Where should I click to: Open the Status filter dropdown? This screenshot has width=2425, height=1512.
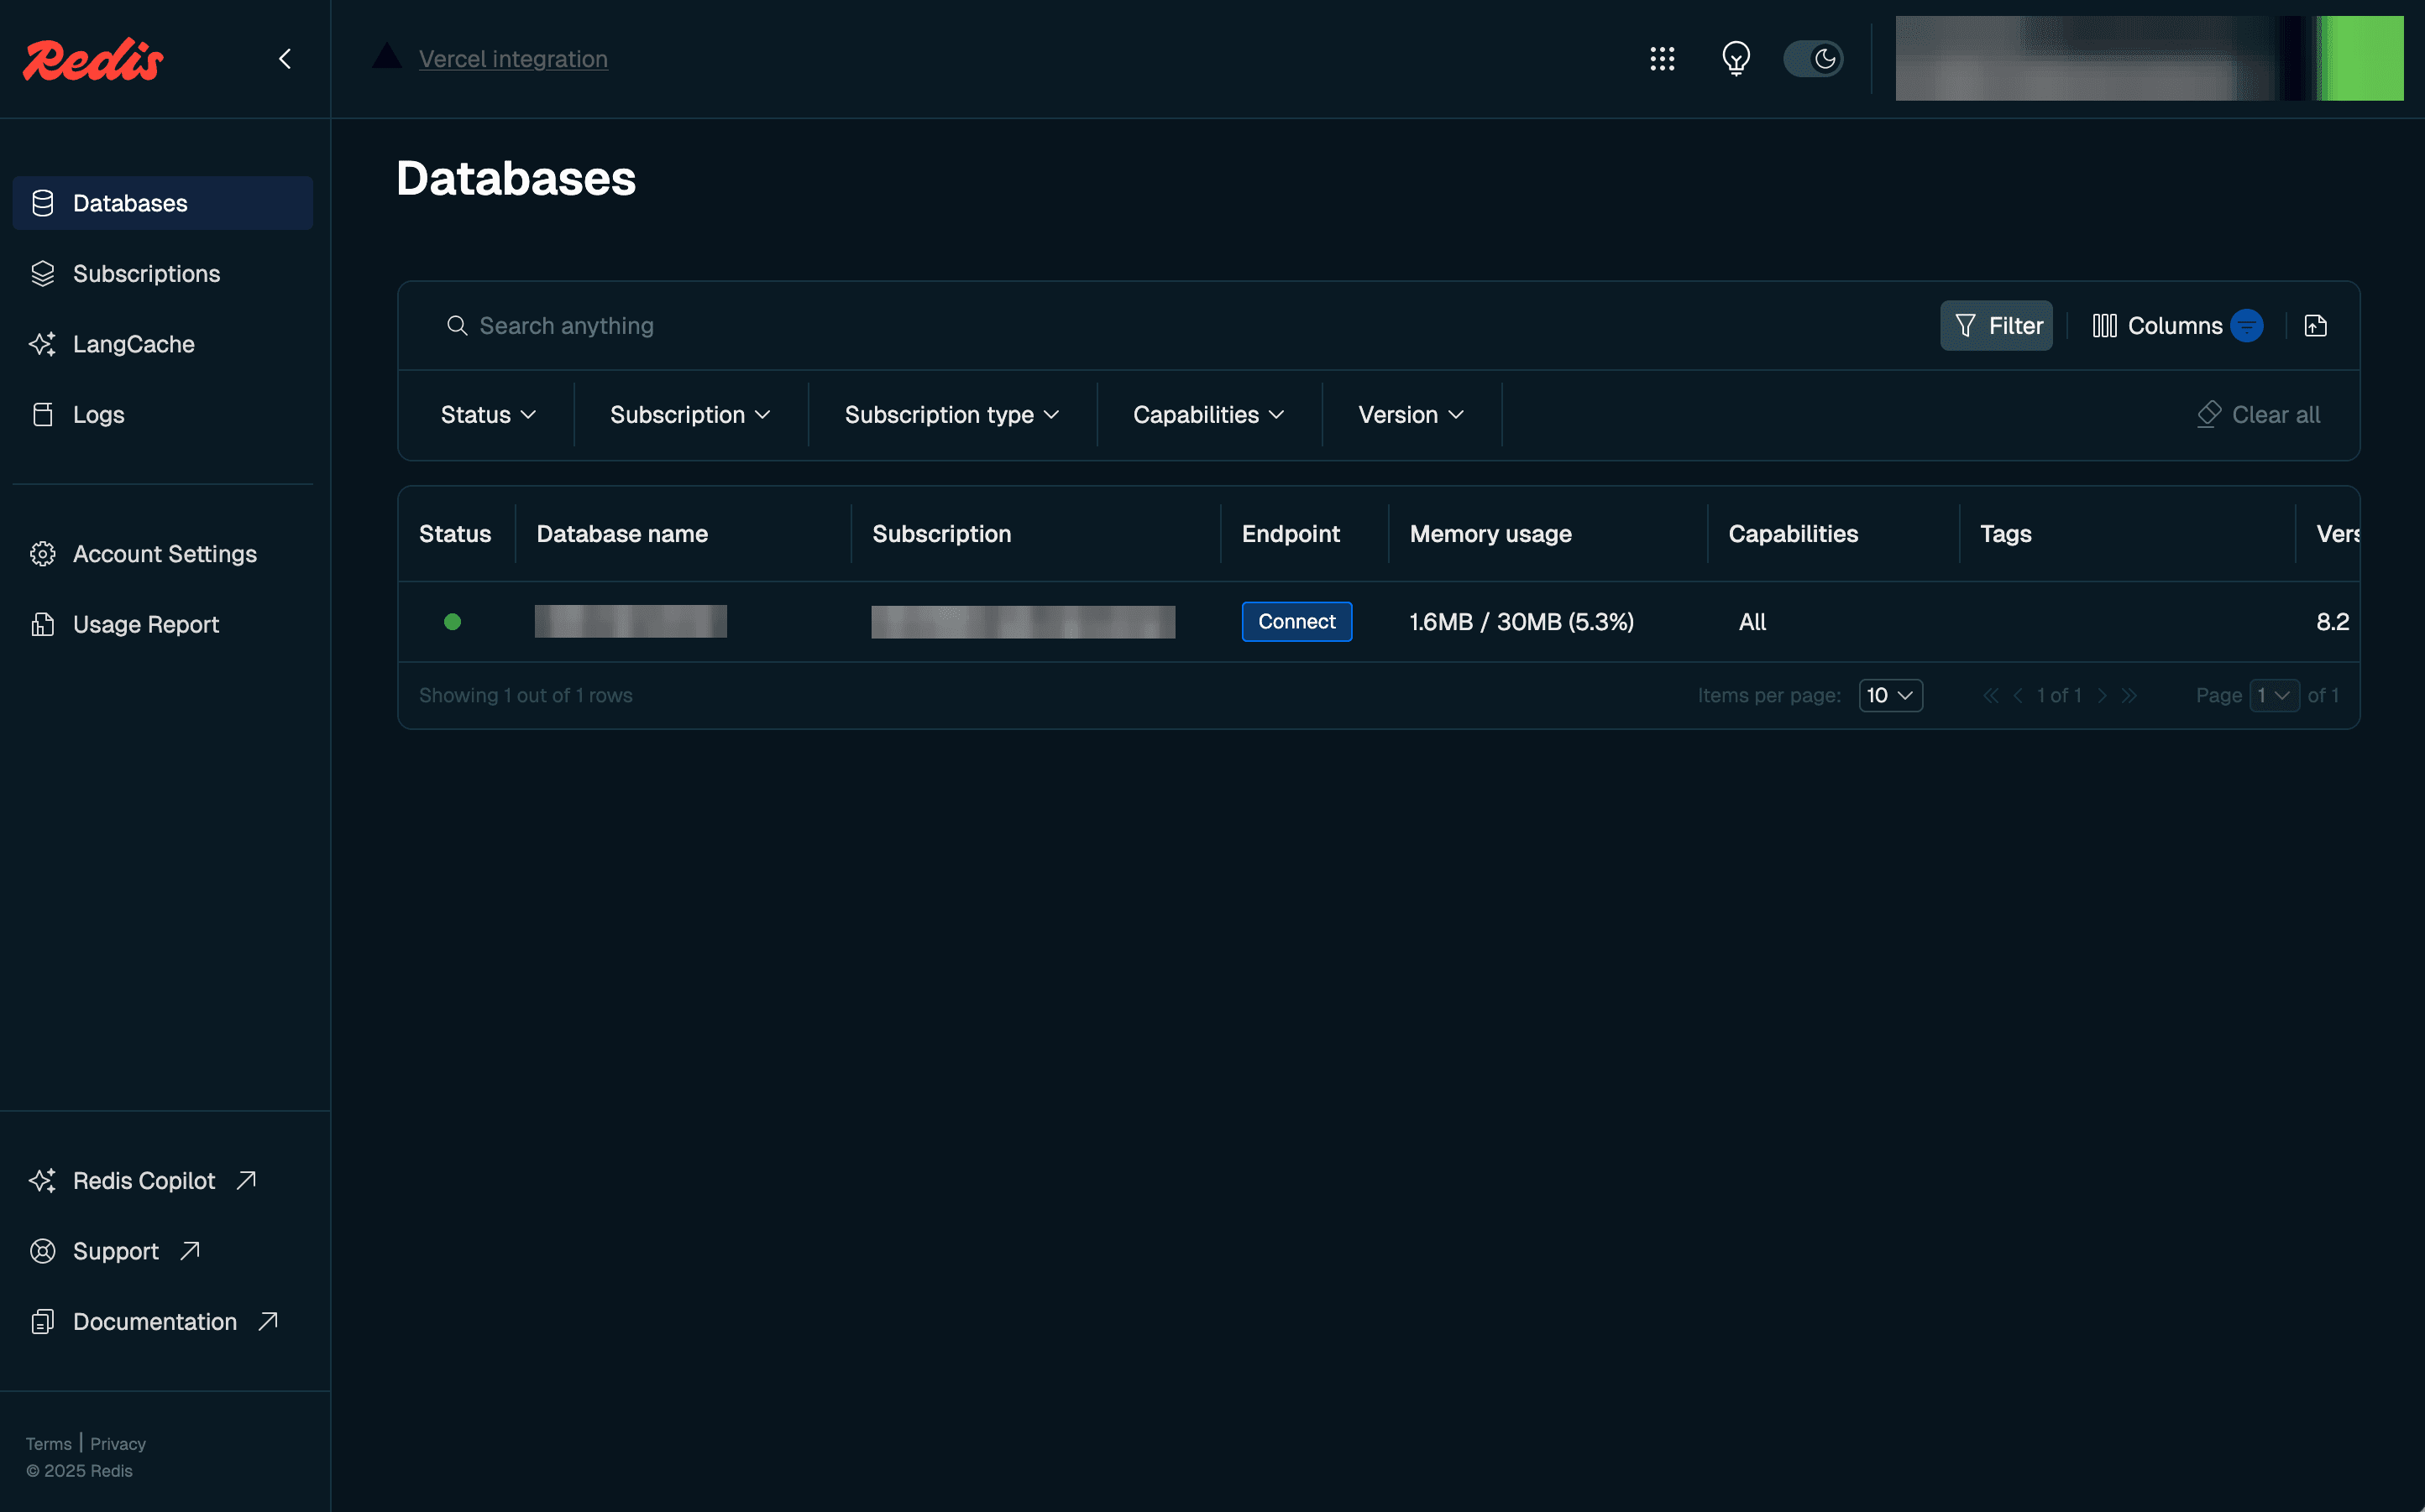pos(486,414)
